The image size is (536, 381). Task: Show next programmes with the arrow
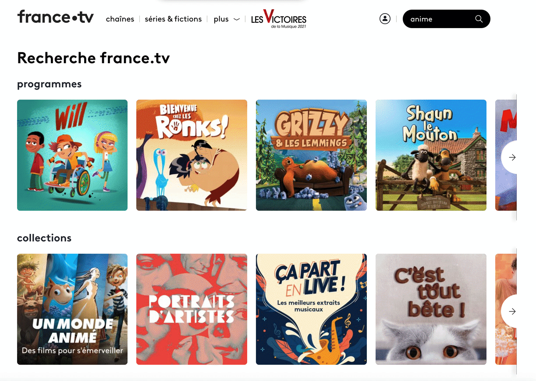pyautogui.click(x=511, y=157)
